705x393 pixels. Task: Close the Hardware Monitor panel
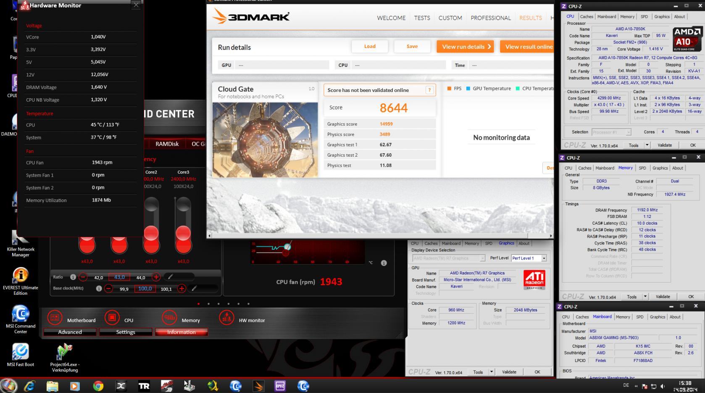pyautogui.click(x=136, y=5)
